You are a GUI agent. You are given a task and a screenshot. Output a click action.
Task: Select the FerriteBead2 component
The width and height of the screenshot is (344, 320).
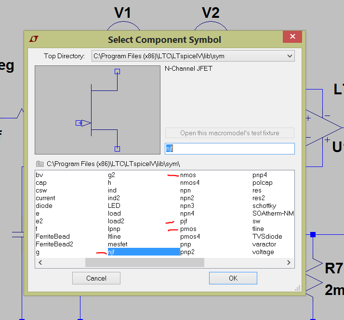(x=54, y=244)
